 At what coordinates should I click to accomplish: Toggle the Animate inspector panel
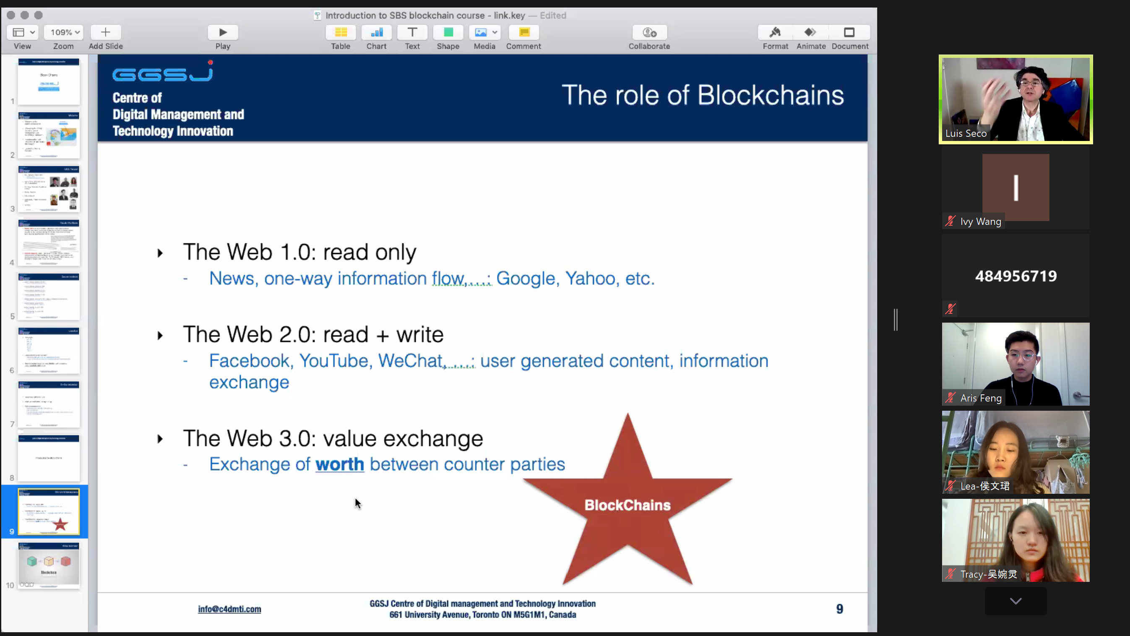pyautogui.click(x=810, y=32)
